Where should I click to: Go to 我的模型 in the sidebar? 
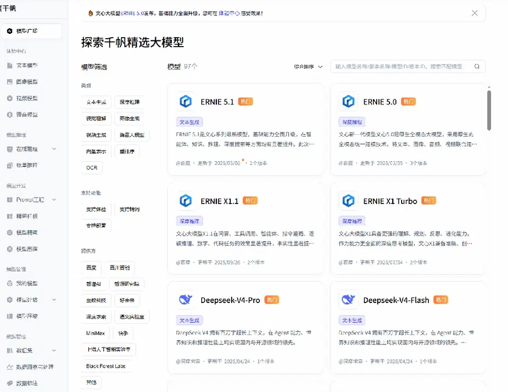[26, 283]
